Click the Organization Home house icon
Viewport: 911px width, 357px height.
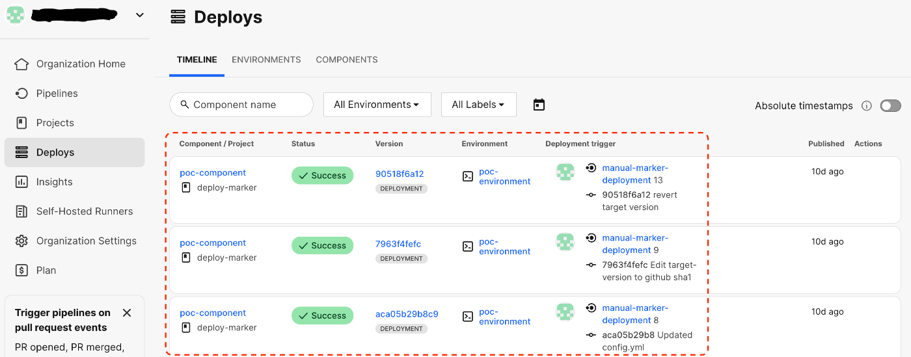pyautogui.click(x=21, y=64)
